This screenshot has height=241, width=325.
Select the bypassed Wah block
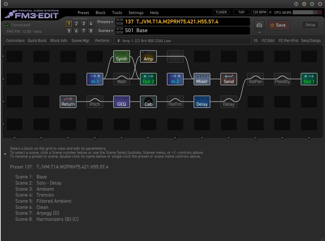[x=121, y=79]
